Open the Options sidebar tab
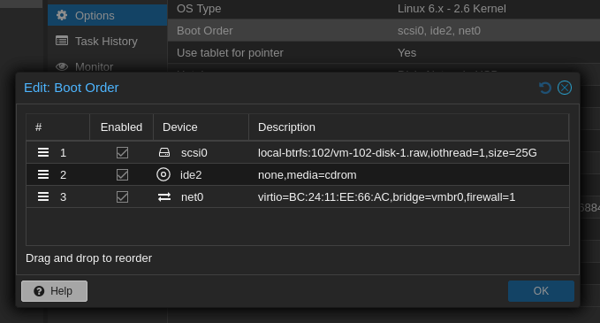This screenshot has width=600, height=323. point(108,15)
